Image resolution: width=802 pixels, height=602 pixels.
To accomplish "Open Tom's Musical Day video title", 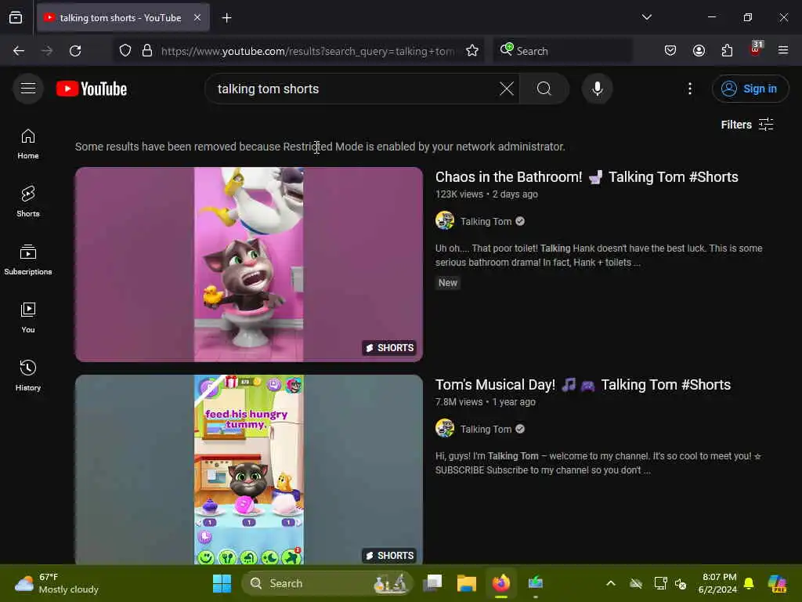I will coord(583,385).
